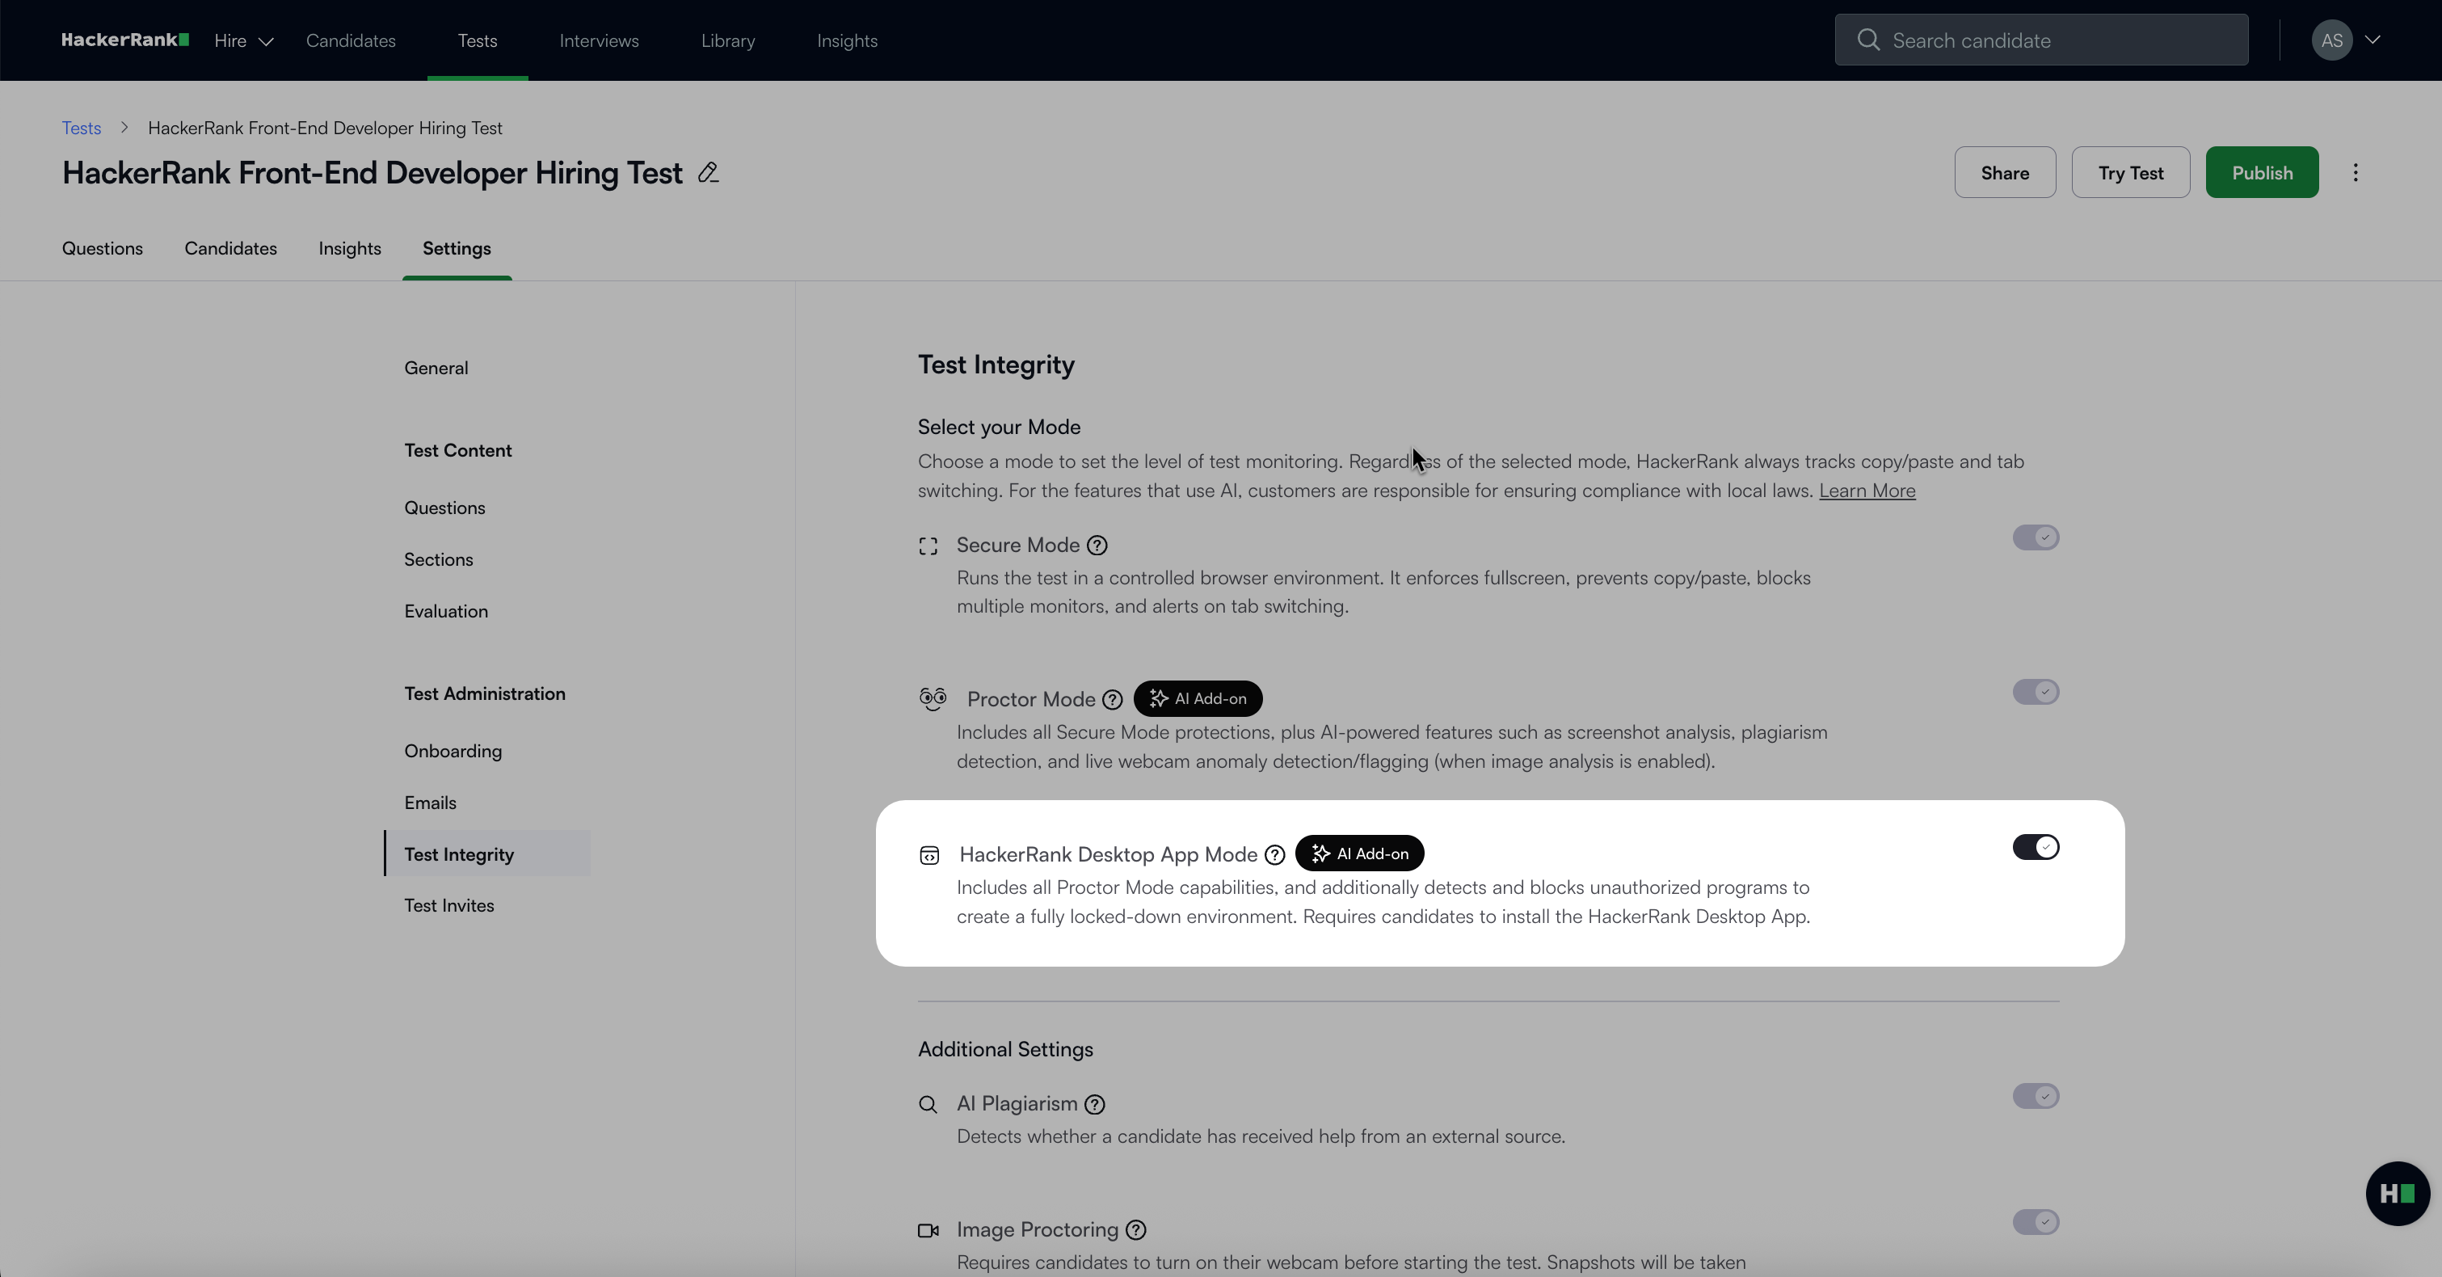Toggle the Image Proctoring switch control
2442x1277 pixels.
pos(2036,1222)
